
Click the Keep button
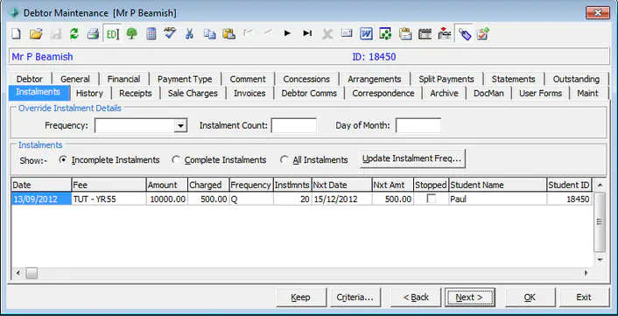click(301, 297)
